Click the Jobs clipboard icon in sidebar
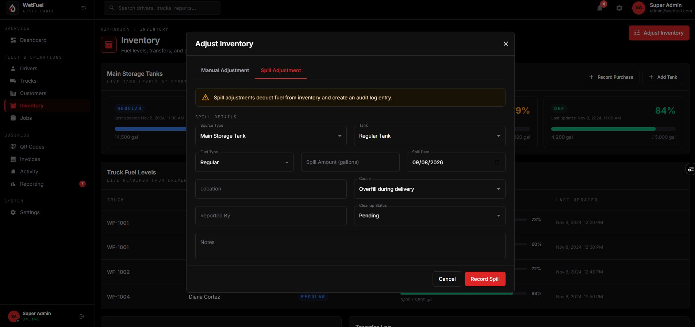 point(13,118)
